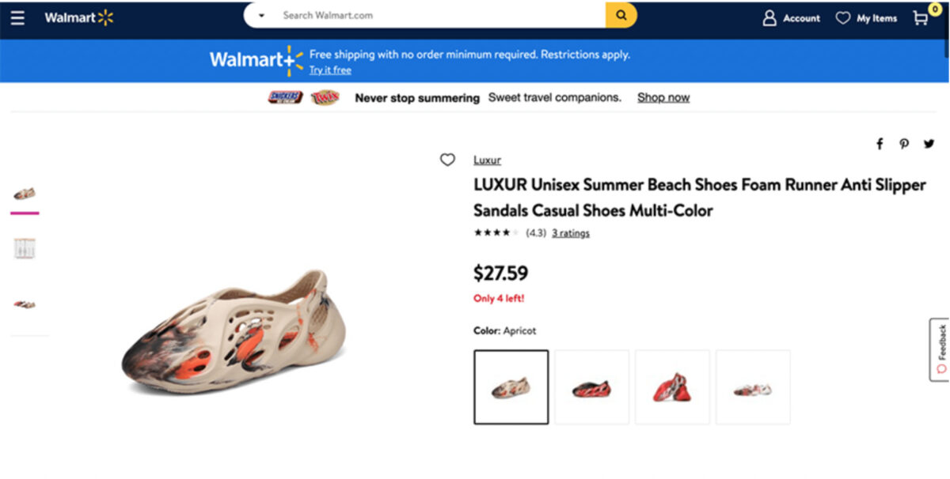Pick the red pair color option
This screenshot has height=479, width=950.
(673, 387)
